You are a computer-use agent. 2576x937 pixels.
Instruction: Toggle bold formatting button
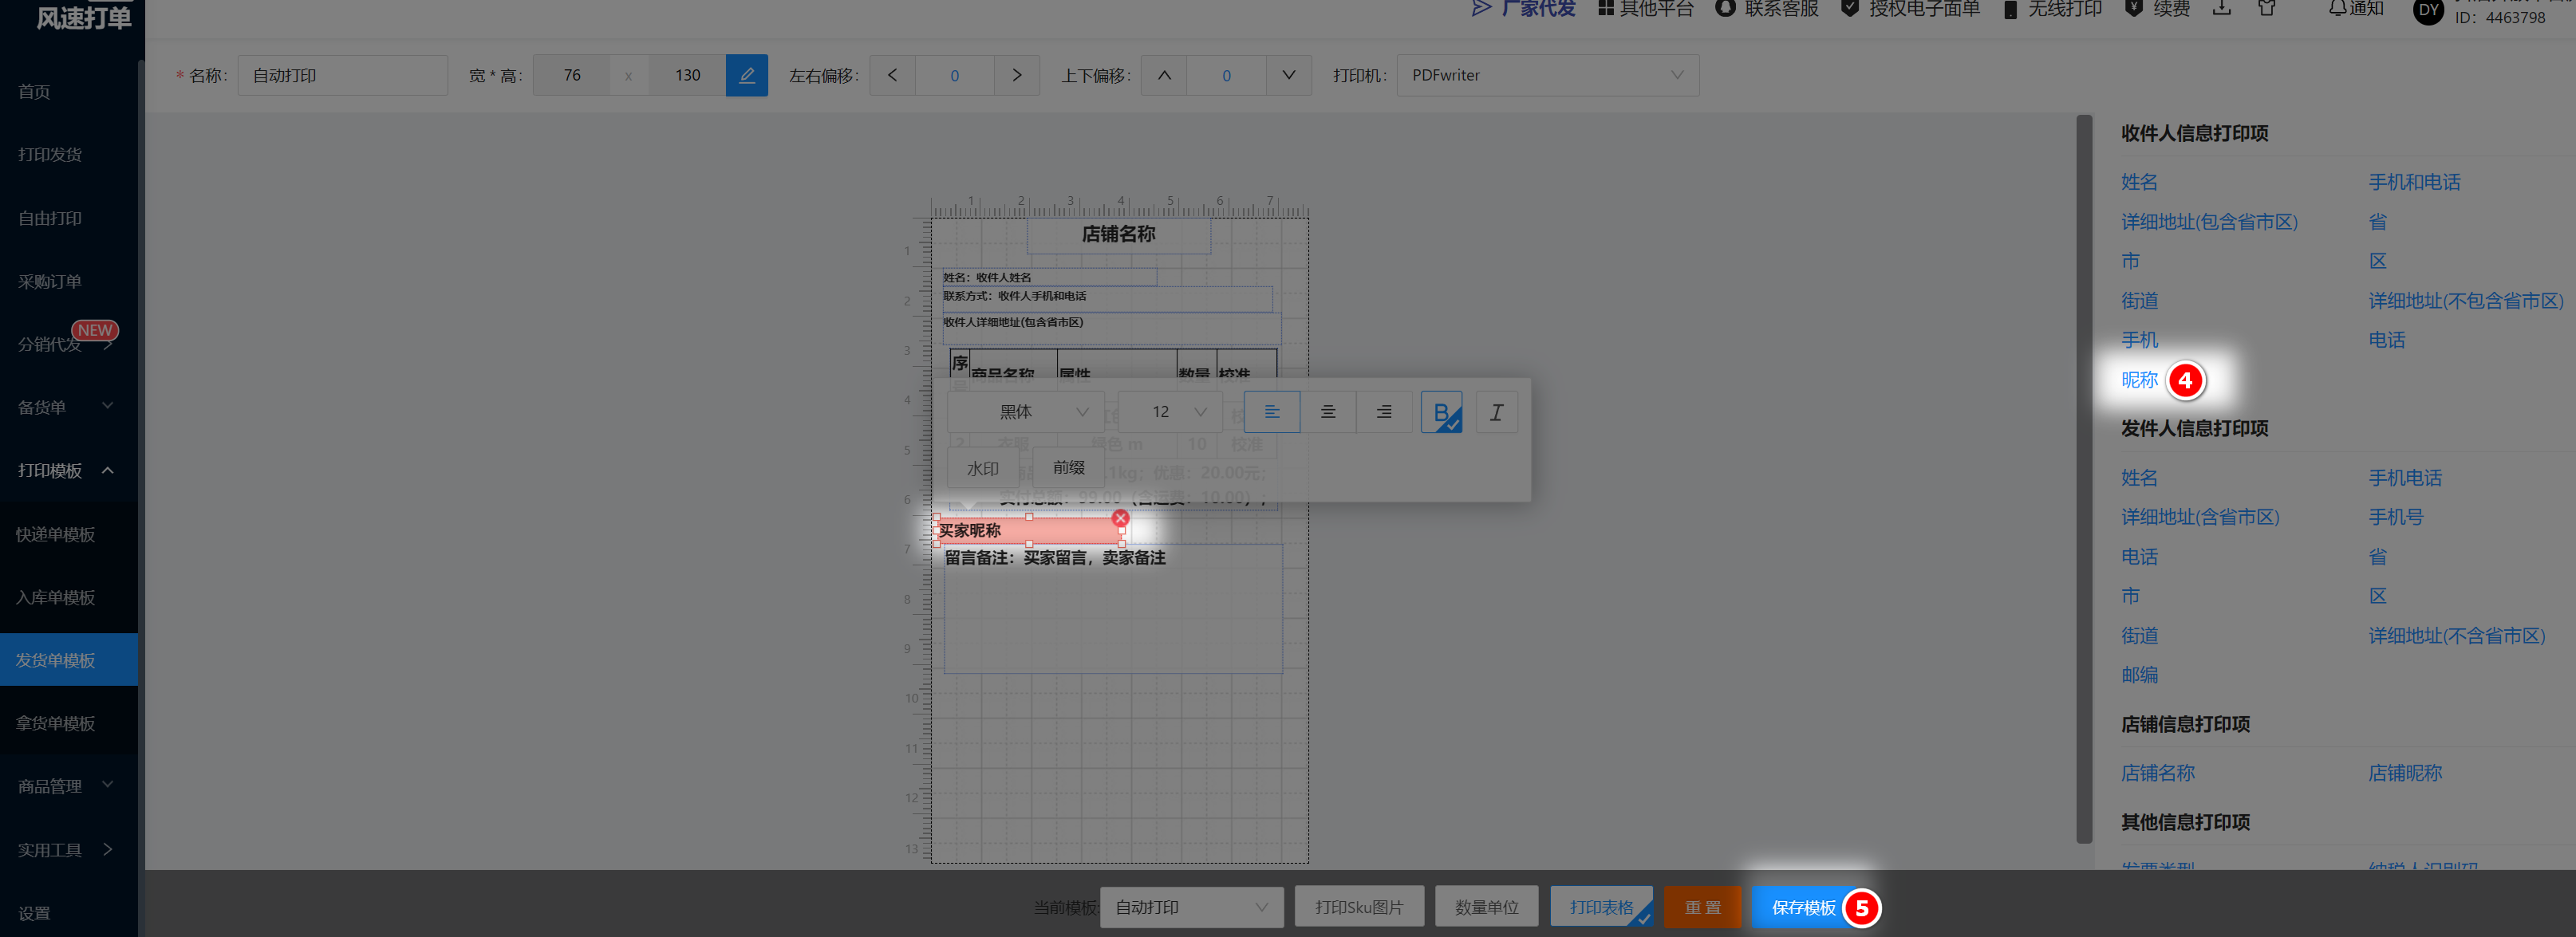coord(1440,412)
